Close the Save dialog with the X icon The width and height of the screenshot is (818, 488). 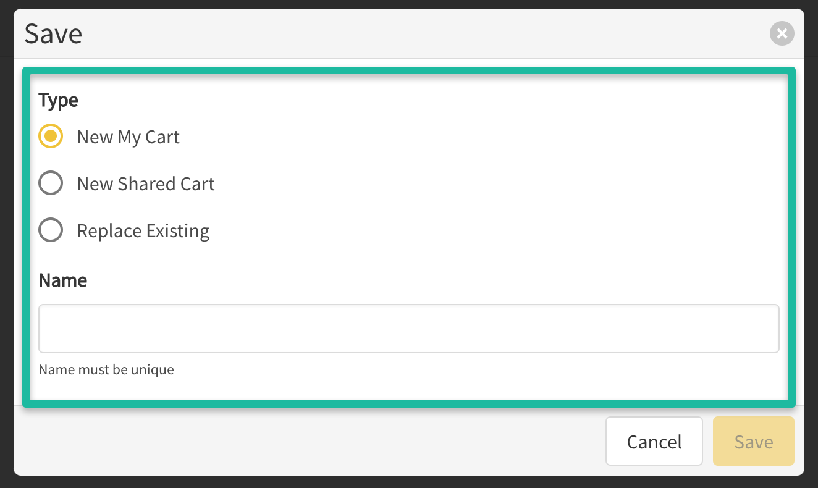point(782,33)
